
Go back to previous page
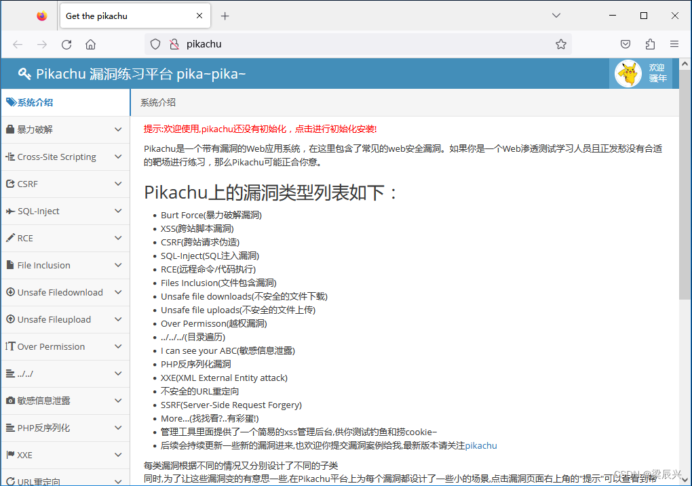[18, 44]
